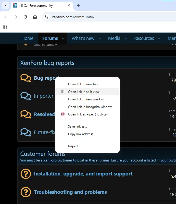176x204 pixels.
Task: Expand the Sub-forums list
Action: (45, 44)
